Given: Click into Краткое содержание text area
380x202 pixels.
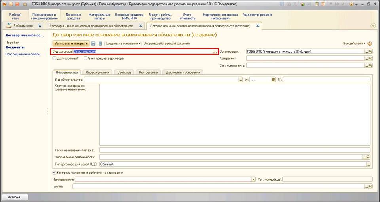Looking at the screenshot, I should coord(235,115).
